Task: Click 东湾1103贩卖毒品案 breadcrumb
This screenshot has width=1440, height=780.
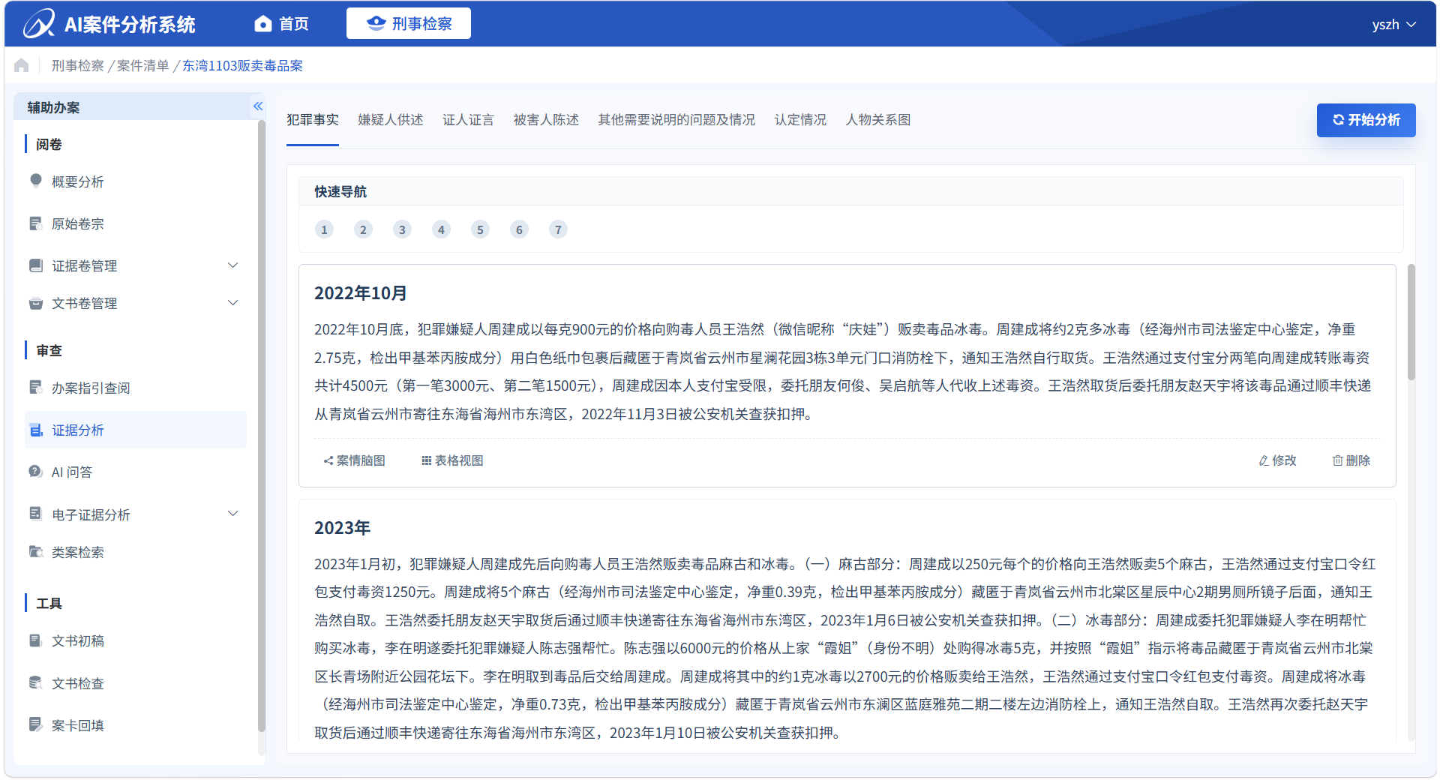Action: [x=242, y=65]
